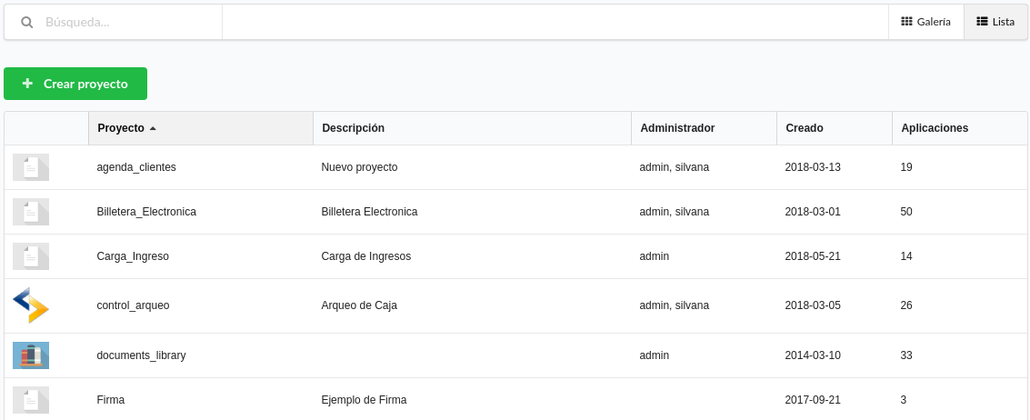Screen dimensions: 1030x420
Task: Click the date 2014-03-10
Action: click(x=813, y=355)
